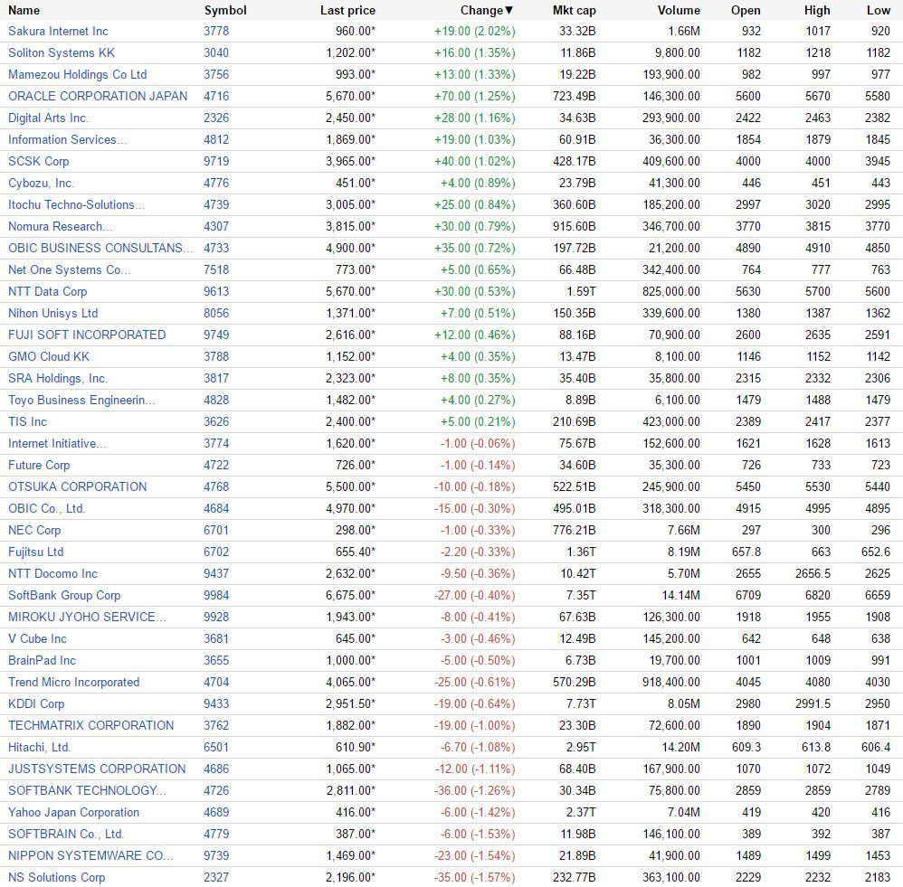Open FUJI SOFT INCORPORATED link

[x=87, y=335]
